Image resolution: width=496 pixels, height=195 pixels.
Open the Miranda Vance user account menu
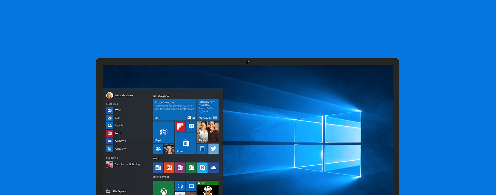pos(120,95)
